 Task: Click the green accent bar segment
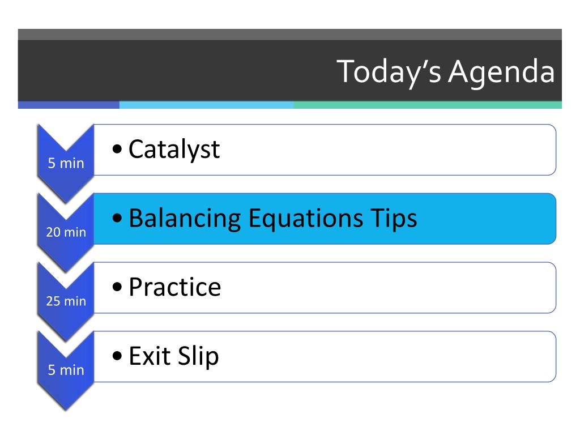[x=428, y=105]
